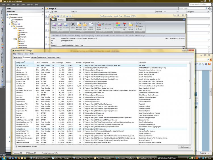Open Follow Up flag dropdown
The height and width of the screenshot is (160, 213).
[125, 26]
